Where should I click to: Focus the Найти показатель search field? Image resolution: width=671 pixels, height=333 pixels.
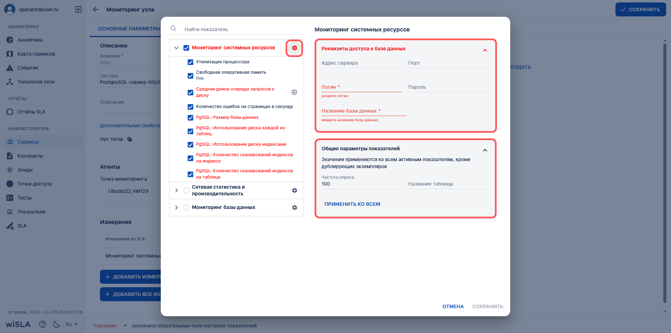[x=243, y=29]
